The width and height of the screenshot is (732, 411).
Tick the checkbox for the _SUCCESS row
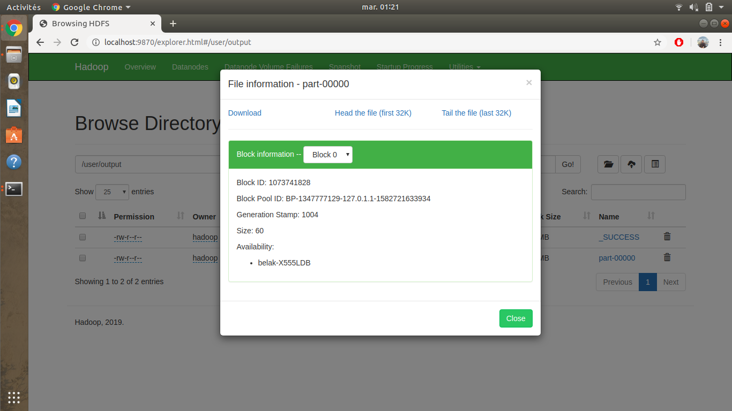point(83,237)
